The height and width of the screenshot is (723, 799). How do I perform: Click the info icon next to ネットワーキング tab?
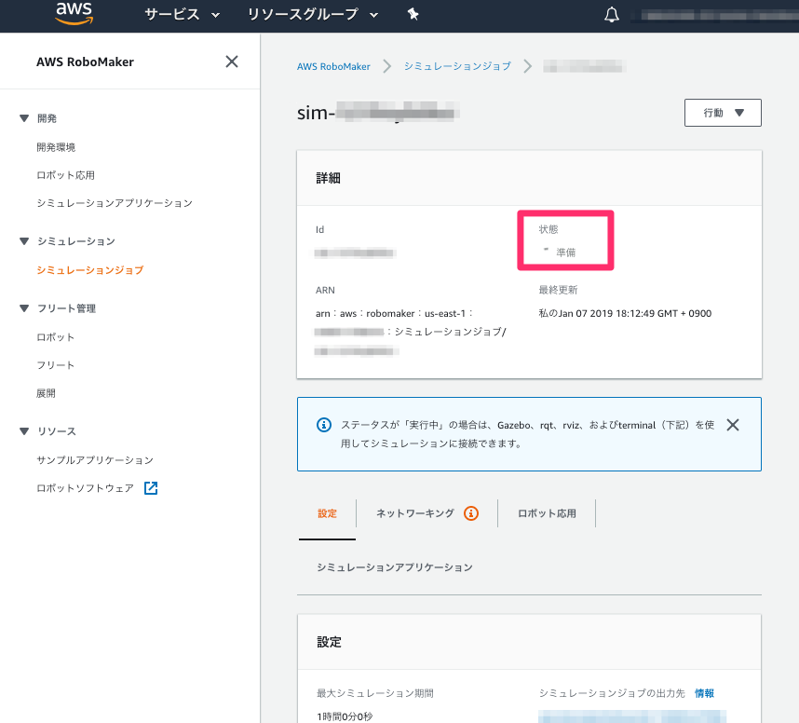[470, 512]
